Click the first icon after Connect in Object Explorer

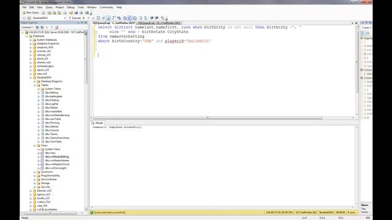coord(37,27)
